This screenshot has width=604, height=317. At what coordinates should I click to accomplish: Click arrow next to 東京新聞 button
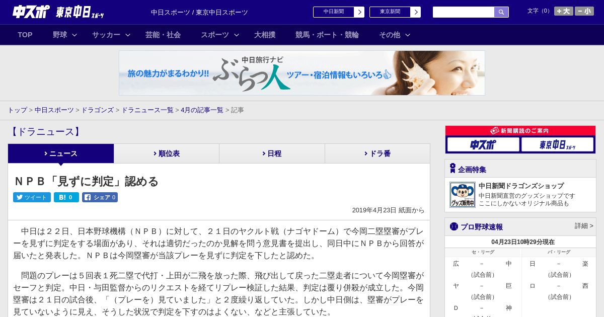coord(416,12)
